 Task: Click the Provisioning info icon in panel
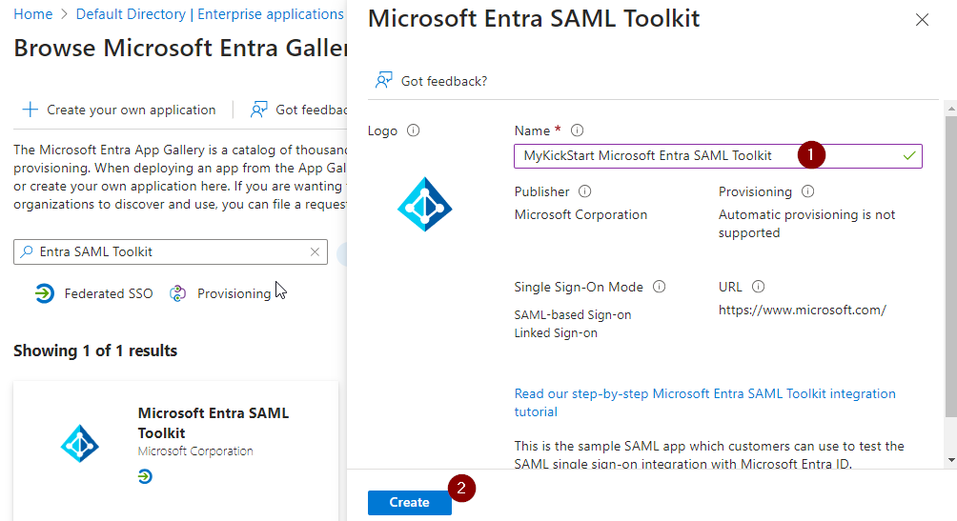point(808,191)
